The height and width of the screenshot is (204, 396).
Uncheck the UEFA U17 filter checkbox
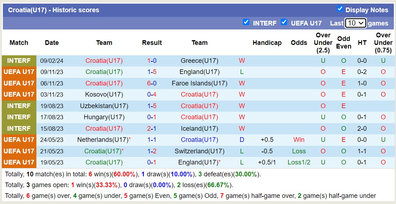(284, 22)
